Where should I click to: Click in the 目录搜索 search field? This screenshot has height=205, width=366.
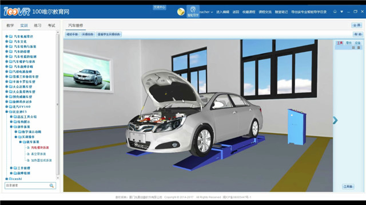(27, 186)
